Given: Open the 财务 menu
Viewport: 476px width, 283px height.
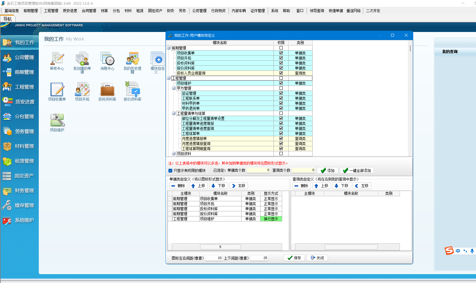Looking at the screenshot, I should [x=170, y=11].
